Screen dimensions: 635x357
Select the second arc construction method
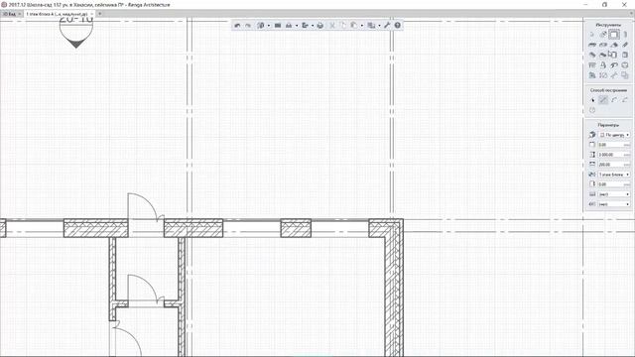click(x=625, y=100)
